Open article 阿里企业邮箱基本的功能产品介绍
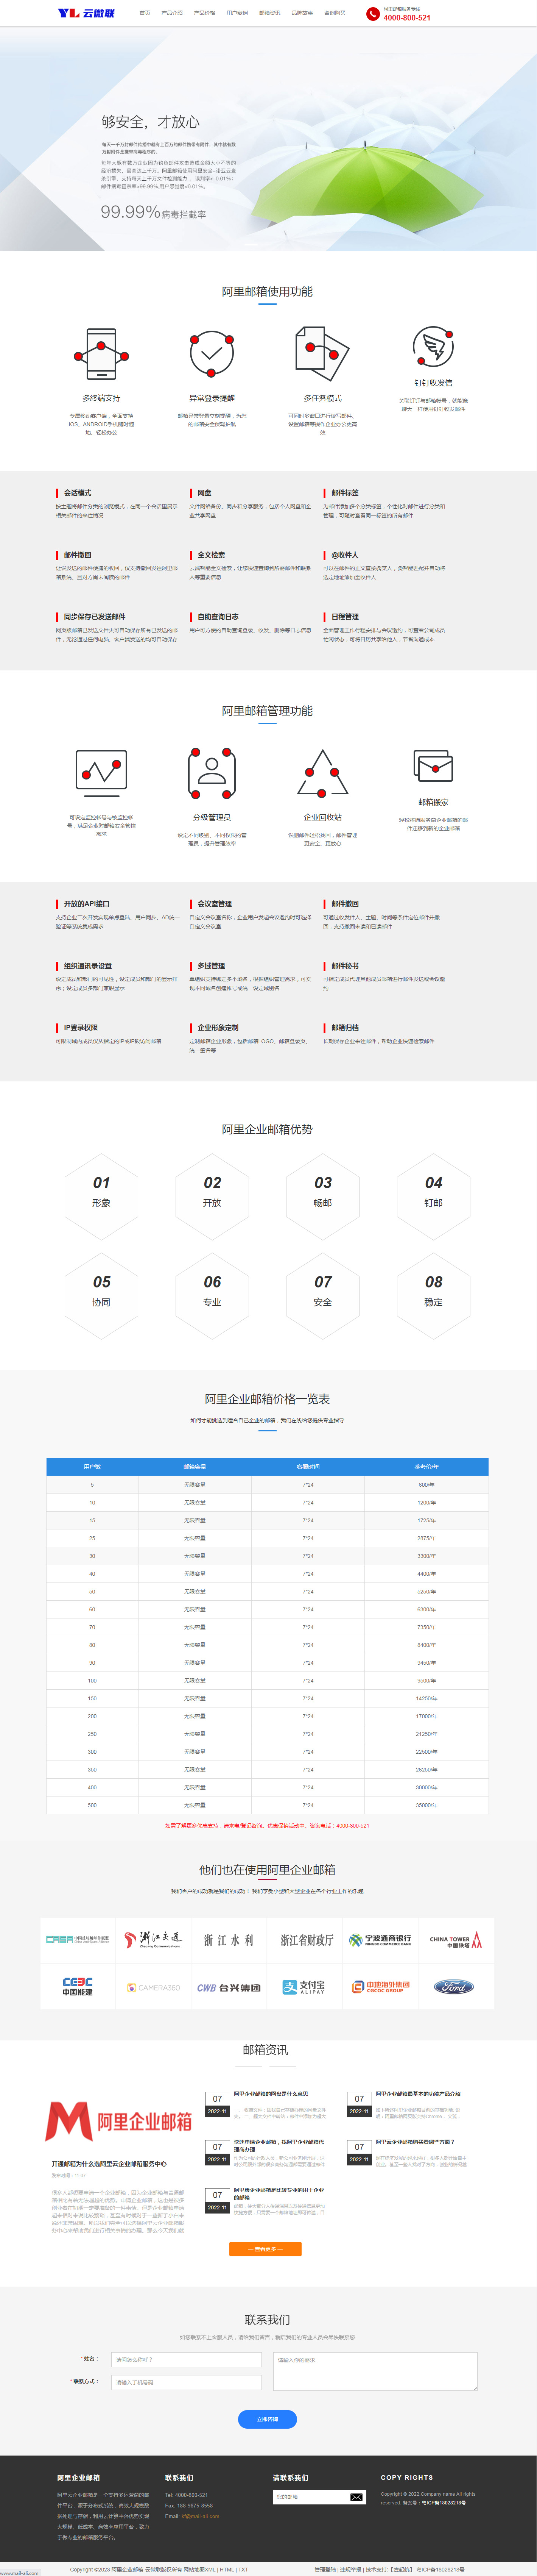The image size is (537, 2576). pyautogui.click(x=418, y=2093)
